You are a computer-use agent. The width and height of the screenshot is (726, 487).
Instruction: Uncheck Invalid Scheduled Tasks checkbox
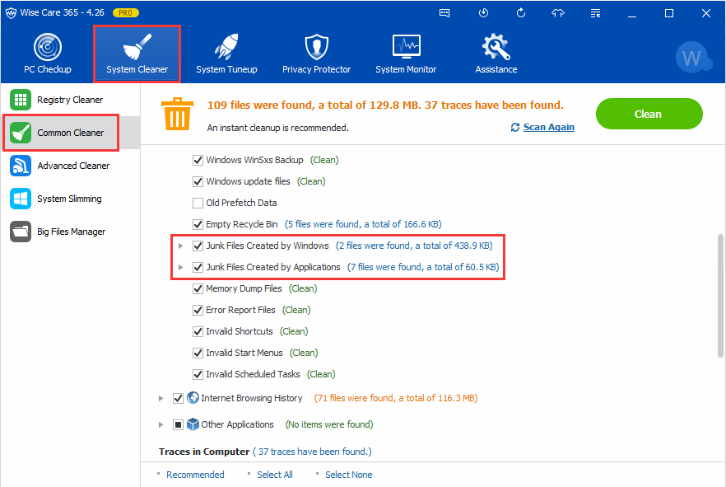pyautogui.click(x=198, y=374)
